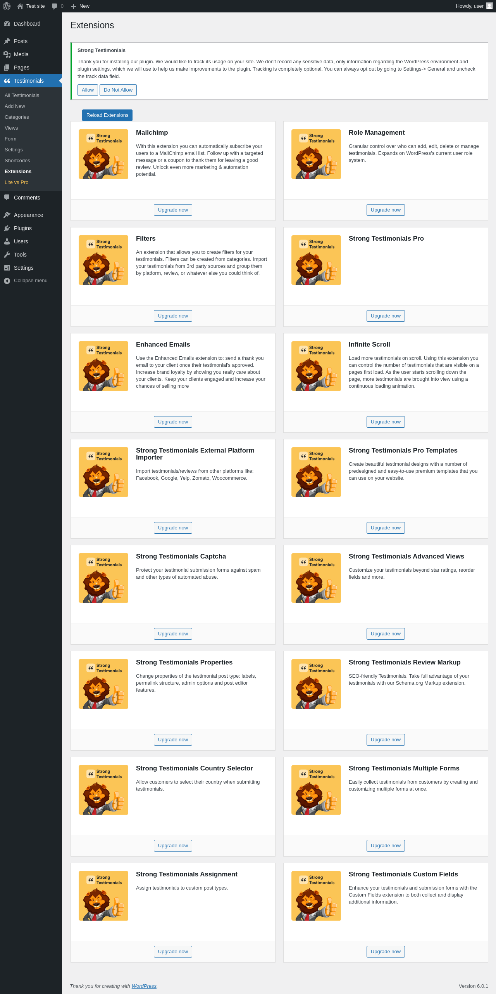Click the Media icon in sidebar
Screen dimensions: 496x994
pyautogui.click(x=7, y=54)
